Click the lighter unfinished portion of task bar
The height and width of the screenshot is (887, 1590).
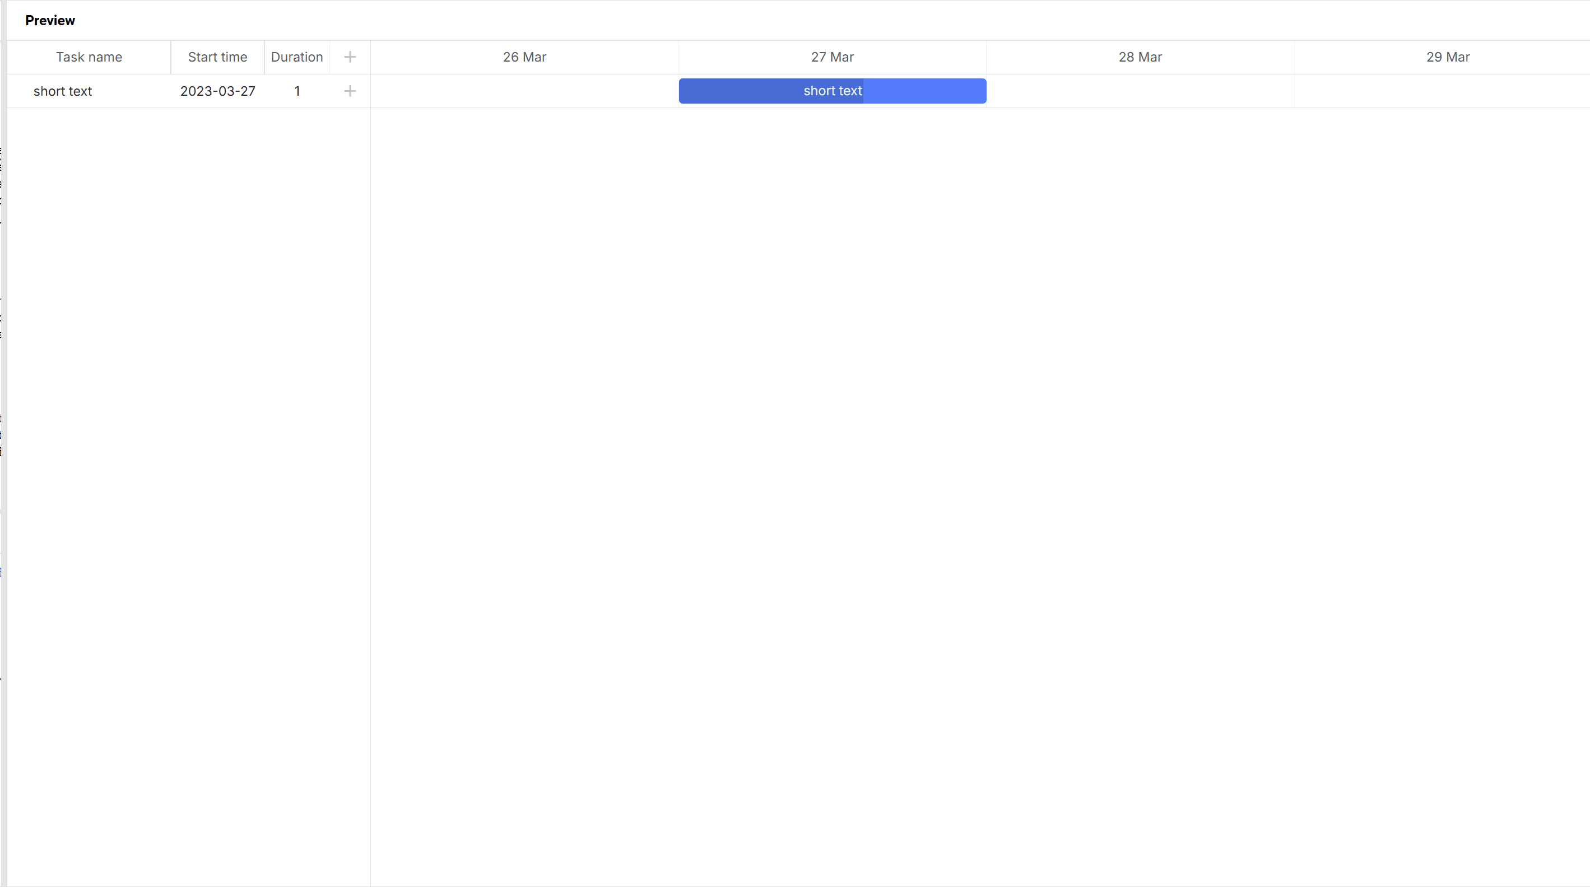pos(926,91)
